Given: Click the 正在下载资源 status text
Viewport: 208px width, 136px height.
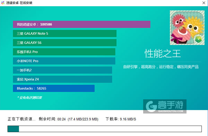Looking at the screenshot, I should click(21, 119).
